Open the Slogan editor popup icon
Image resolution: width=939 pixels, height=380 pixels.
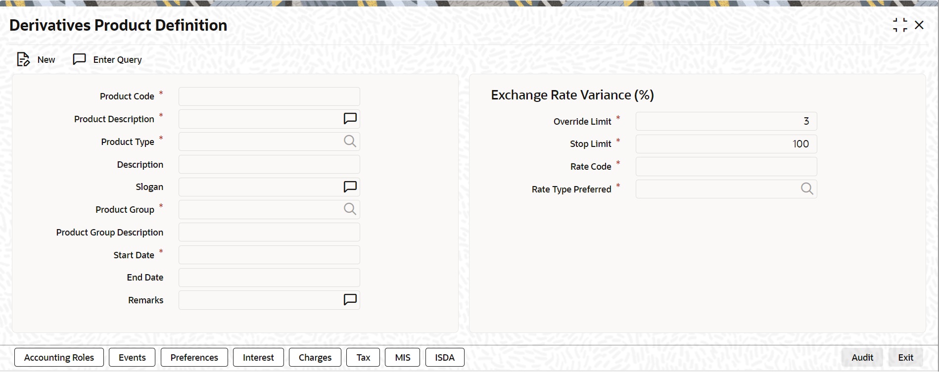pyautogui.click(x=350, y=187)
